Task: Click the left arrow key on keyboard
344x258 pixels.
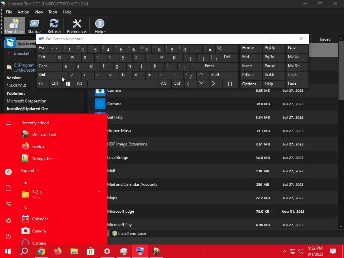Action: click(x=190, y=84)
